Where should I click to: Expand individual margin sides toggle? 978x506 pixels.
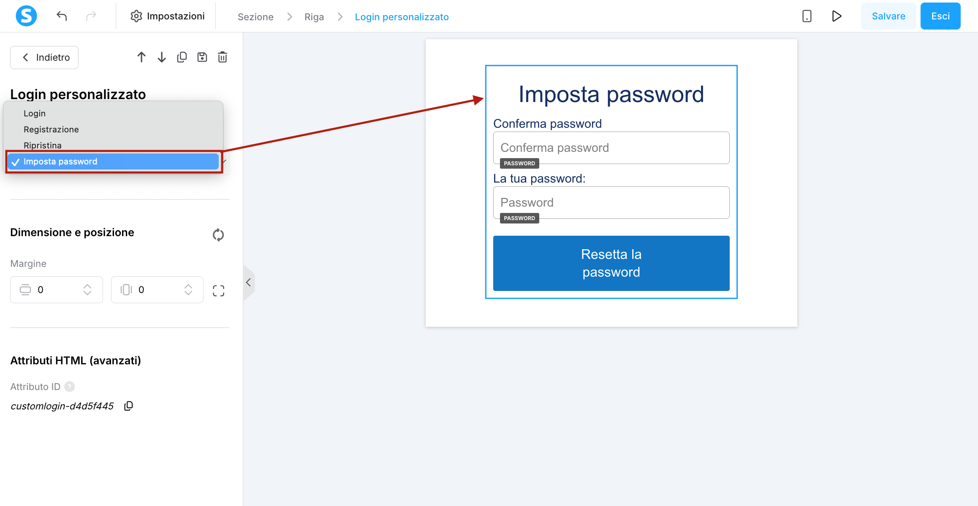pos(218,291)
